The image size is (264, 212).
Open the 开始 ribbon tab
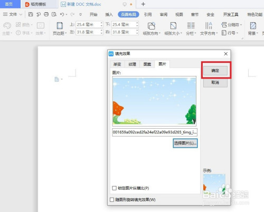coord(93,14)
